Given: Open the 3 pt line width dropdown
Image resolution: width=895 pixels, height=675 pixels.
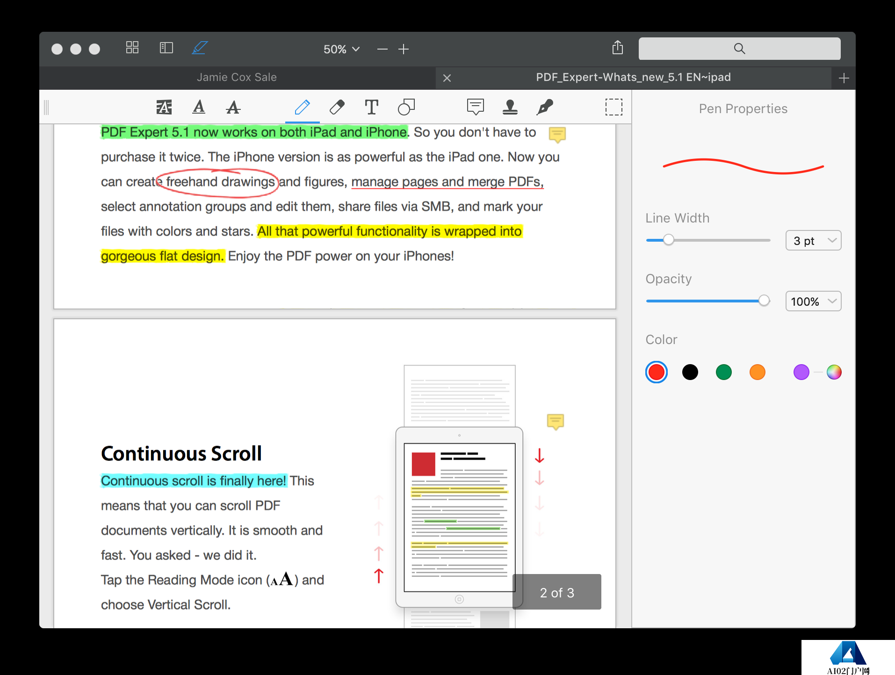Looking at the screenshot, I should [813, 241].
